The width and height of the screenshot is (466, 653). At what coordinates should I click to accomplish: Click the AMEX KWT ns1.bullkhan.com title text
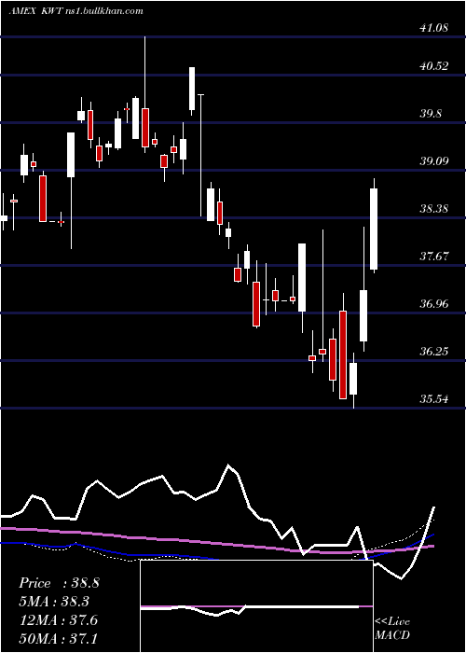(76, 11)
